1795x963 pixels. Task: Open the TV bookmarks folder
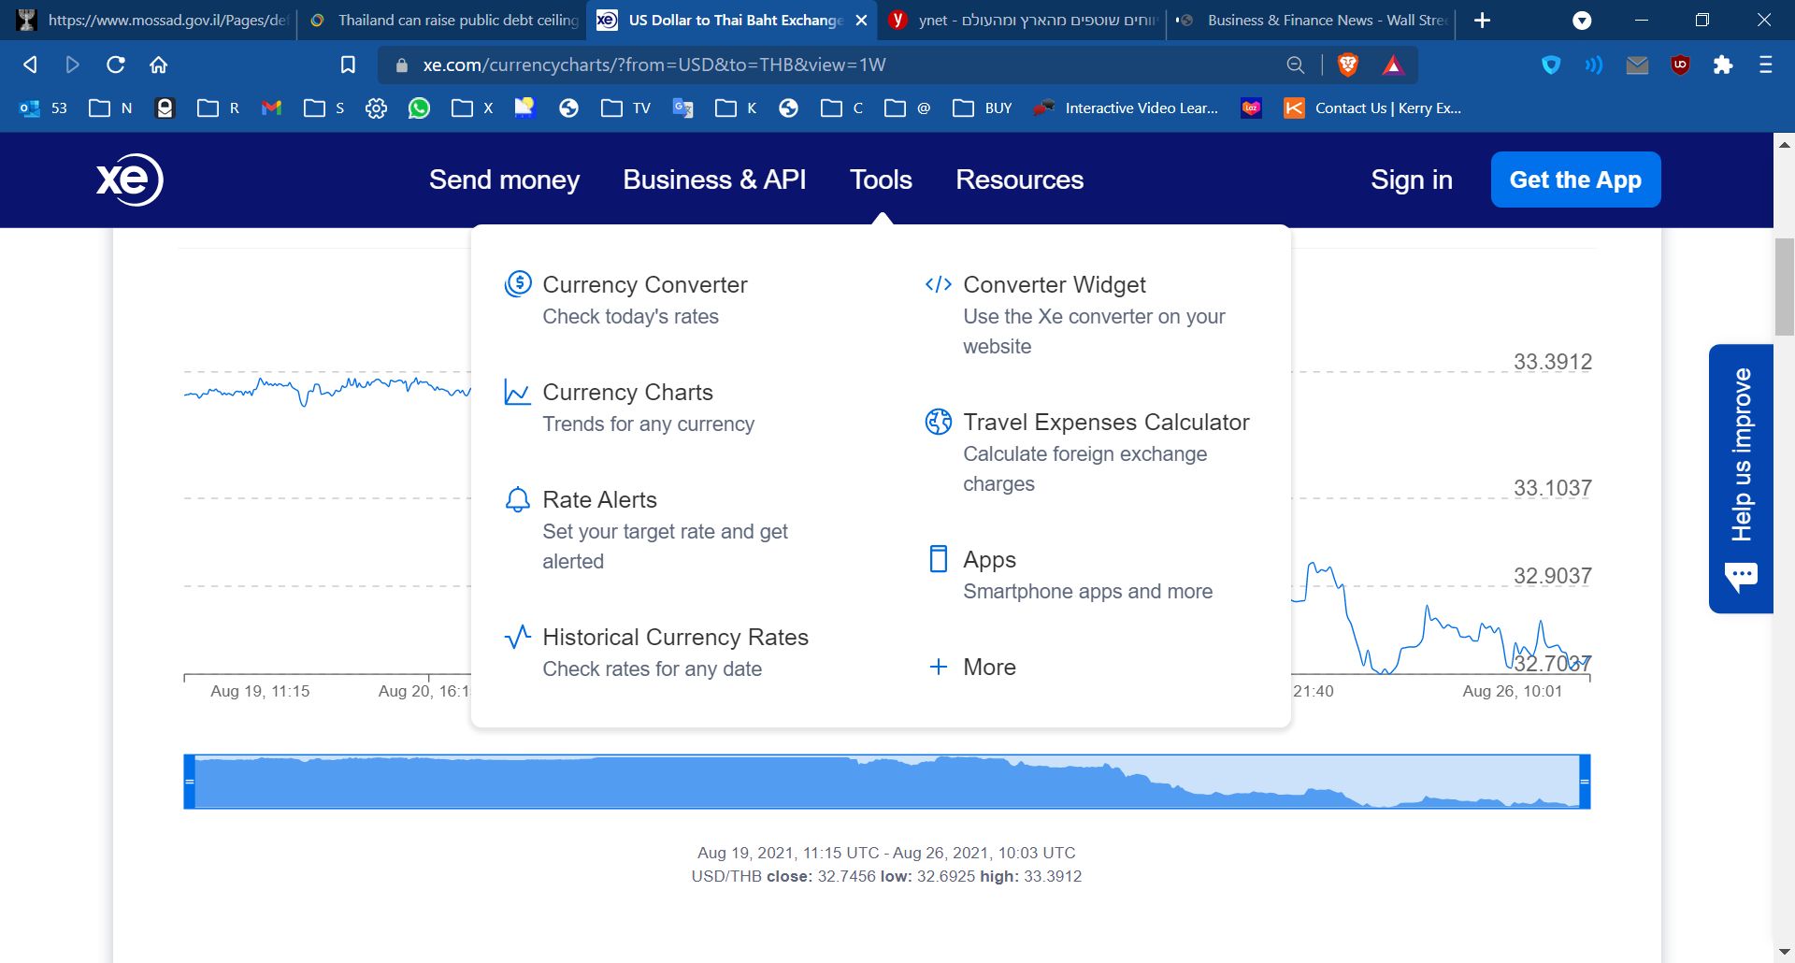tap(625, 108)
